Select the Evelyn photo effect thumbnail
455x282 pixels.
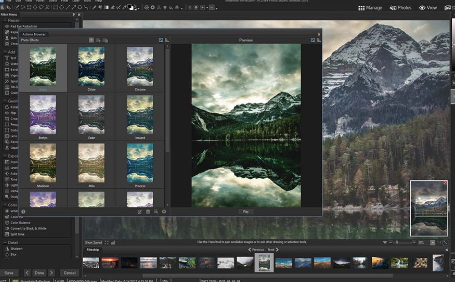tap(43, 115)
